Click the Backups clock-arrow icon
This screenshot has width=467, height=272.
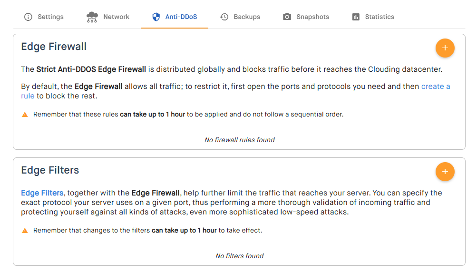click(x=224, y=17)
